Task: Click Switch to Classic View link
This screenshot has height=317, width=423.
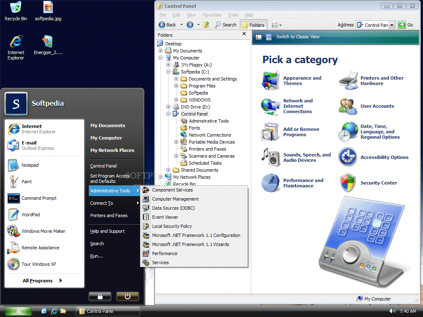Action: tap(298, 37)
